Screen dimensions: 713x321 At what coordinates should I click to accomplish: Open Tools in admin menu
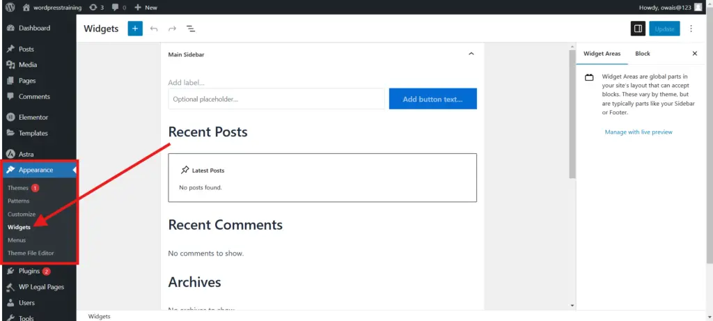[38, 318]
